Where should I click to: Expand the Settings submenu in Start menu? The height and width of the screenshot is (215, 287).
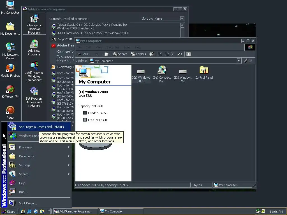click(x=39, y=165)
